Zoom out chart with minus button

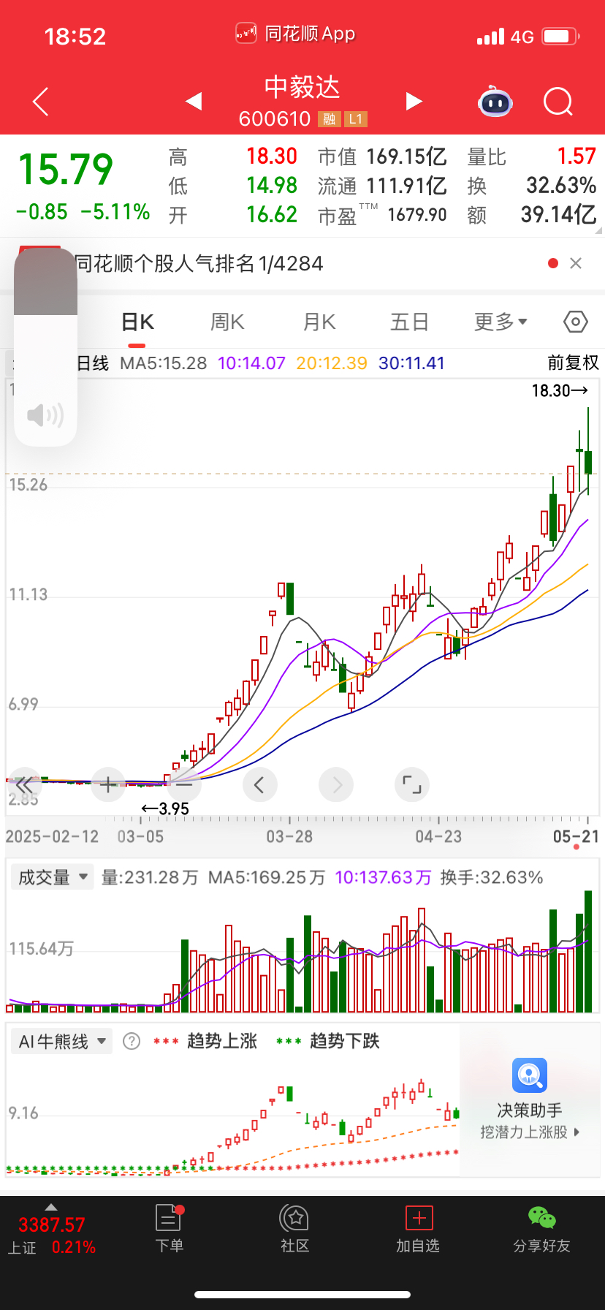[184, 786]
